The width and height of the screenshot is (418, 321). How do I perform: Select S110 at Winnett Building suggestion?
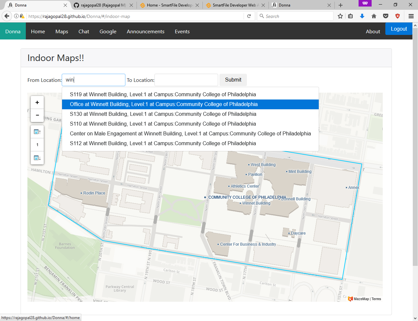[x=190, y=124]
